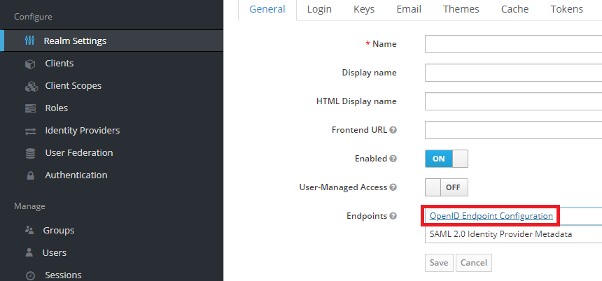602x281 pixels.
Task: Click the Groups people icon
Action: click(29, 230)
